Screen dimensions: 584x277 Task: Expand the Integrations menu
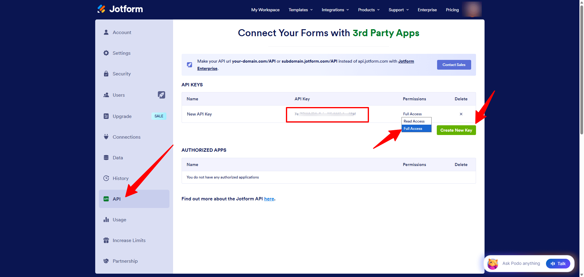click(x=335, y=10)
